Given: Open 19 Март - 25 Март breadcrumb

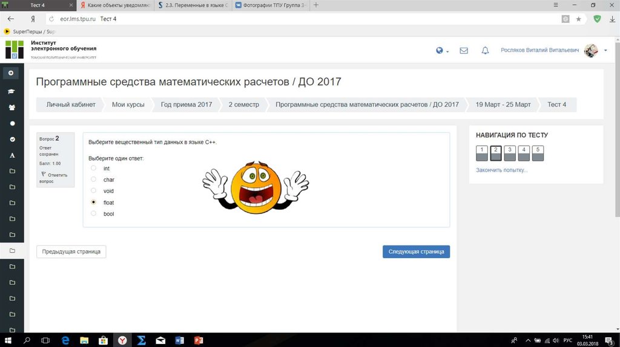Looking at the screenshot, I should click(x=503, y=105).
